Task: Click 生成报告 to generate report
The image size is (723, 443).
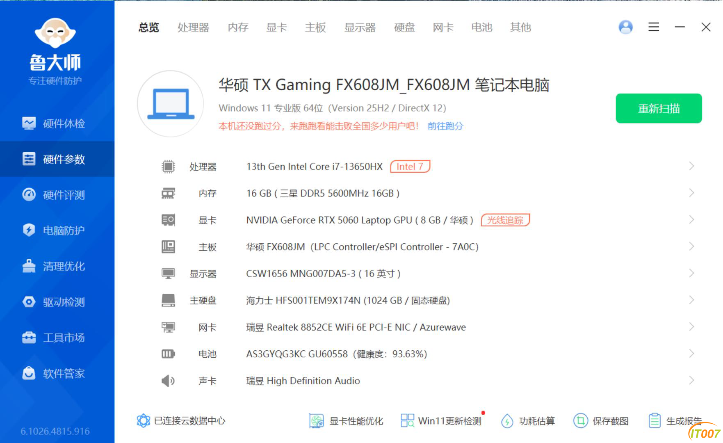Action: 675,421
